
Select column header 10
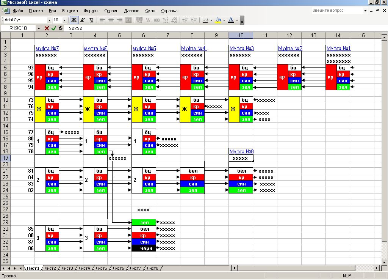pos(241,35)
